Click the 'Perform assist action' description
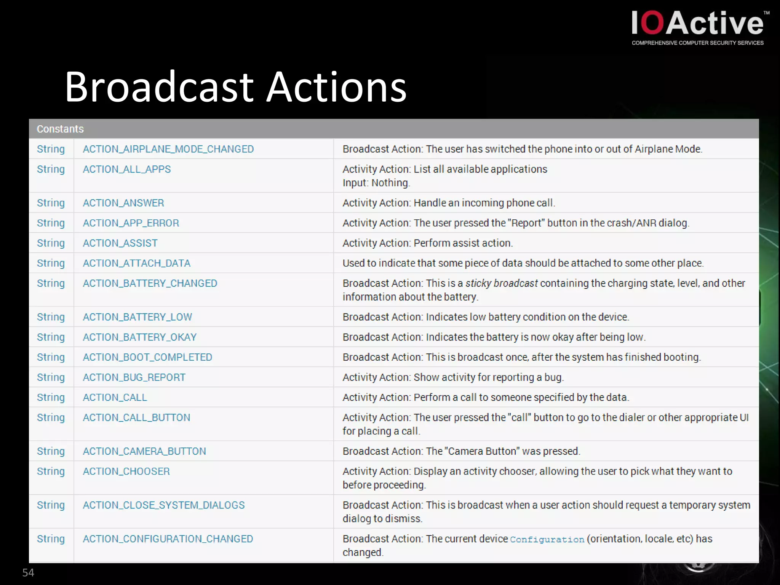Image resolution: width=780 pixels, height=585 pixels. [x=428, y=243]
